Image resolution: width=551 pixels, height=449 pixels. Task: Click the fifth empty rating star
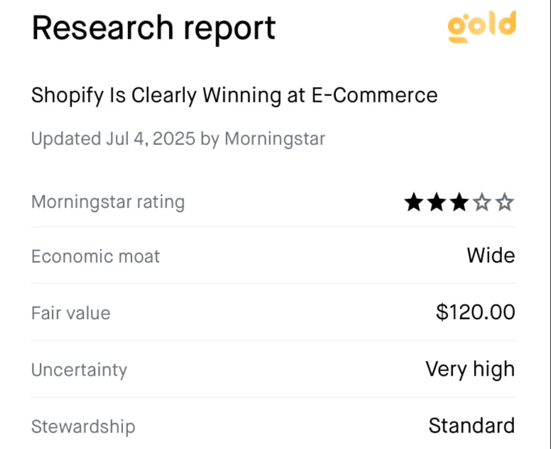coord(505,202)
